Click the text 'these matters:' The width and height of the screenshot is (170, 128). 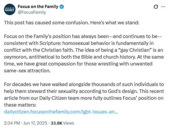tap(20, 105)
